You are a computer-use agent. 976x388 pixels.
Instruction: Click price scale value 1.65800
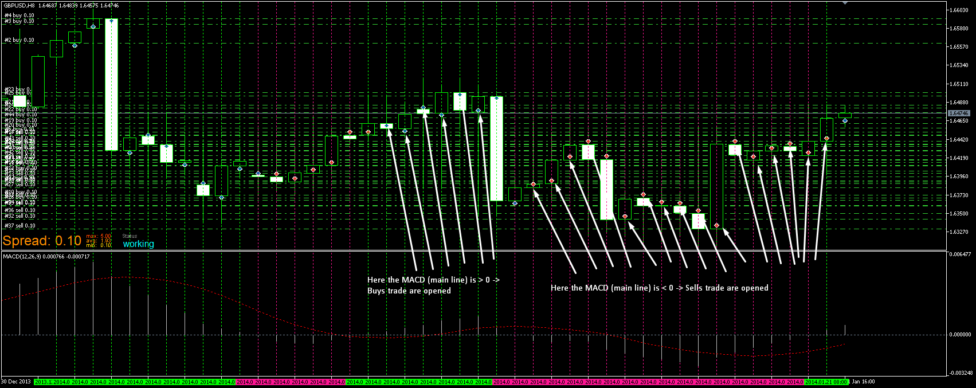959,29
